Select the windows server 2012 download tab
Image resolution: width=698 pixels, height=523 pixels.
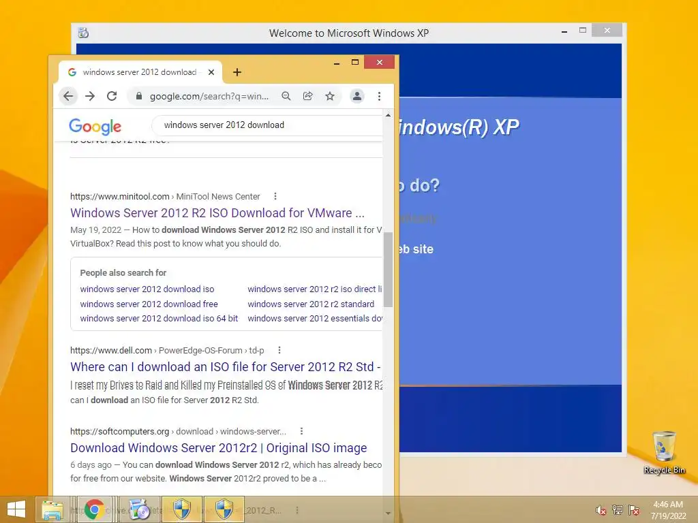click(x=140, y=72)
